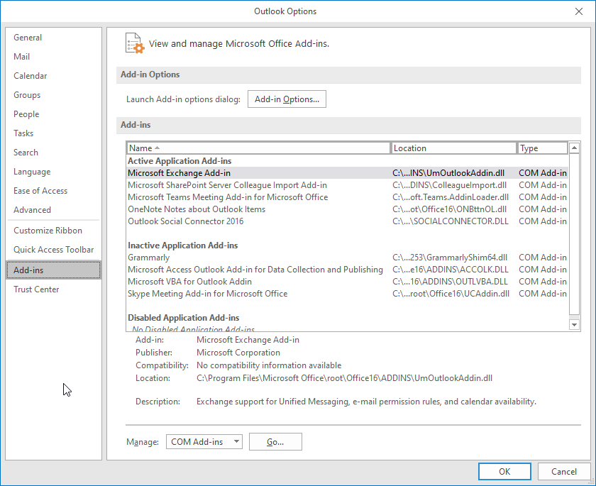Click the Disabled Application Add-ins heading

point(184,318)
